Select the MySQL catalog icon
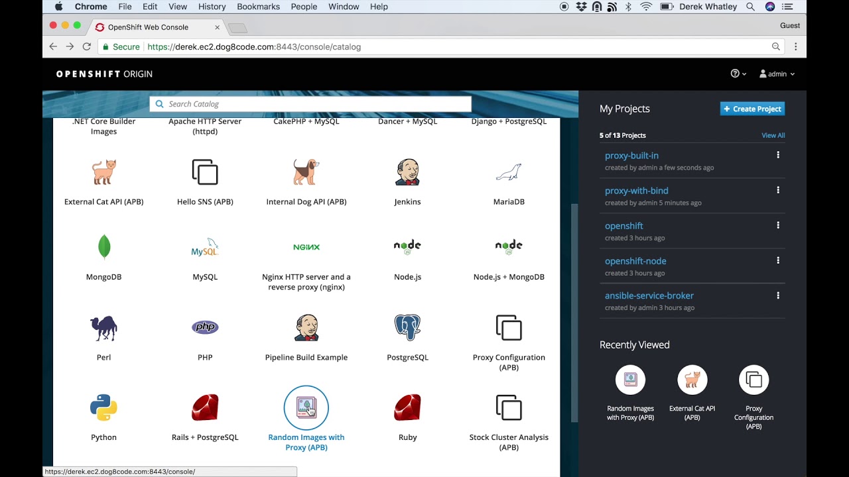The width and height of the screenshot is (849, 477). (205, 247)
